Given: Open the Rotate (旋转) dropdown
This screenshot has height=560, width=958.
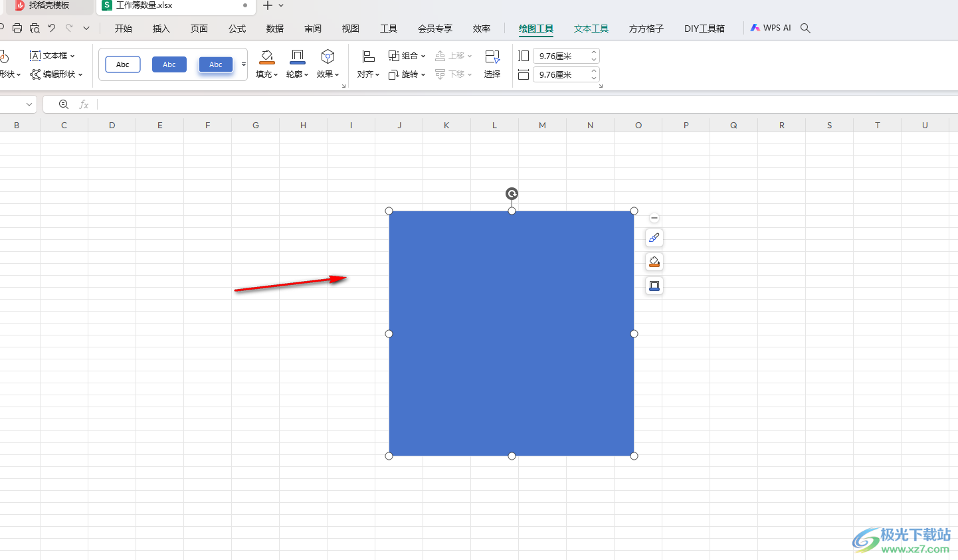Looking at the screenshot, I should pyautogui.click(x=407, y=74).
